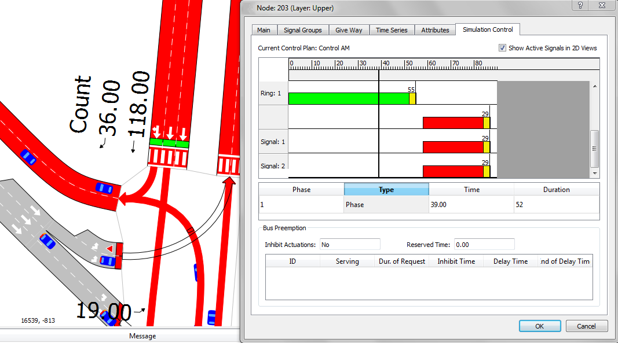
Task: Switch to the Signal Groups tab
Action: [303, 30]
